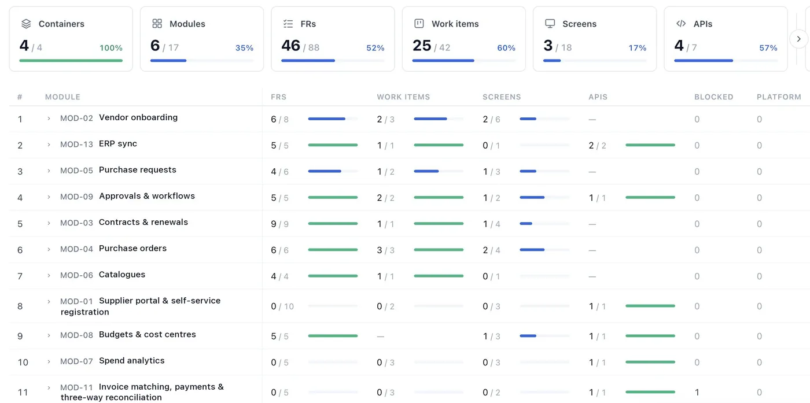Expand the MOD-09 Approvals & workflows row
Viewport: 810px width, 403px height.
[49, 197]
